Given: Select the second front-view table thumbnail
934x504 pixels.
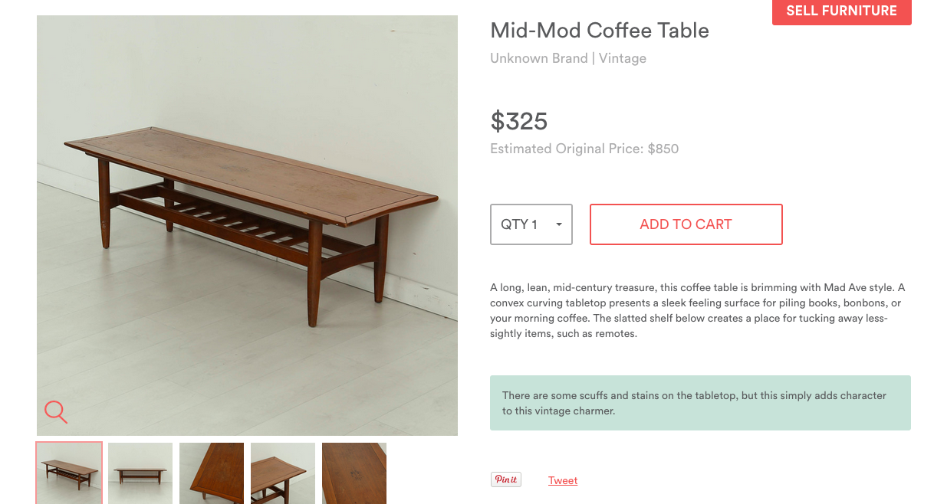Looking at the screenshot, I should [x=140, y=473].
